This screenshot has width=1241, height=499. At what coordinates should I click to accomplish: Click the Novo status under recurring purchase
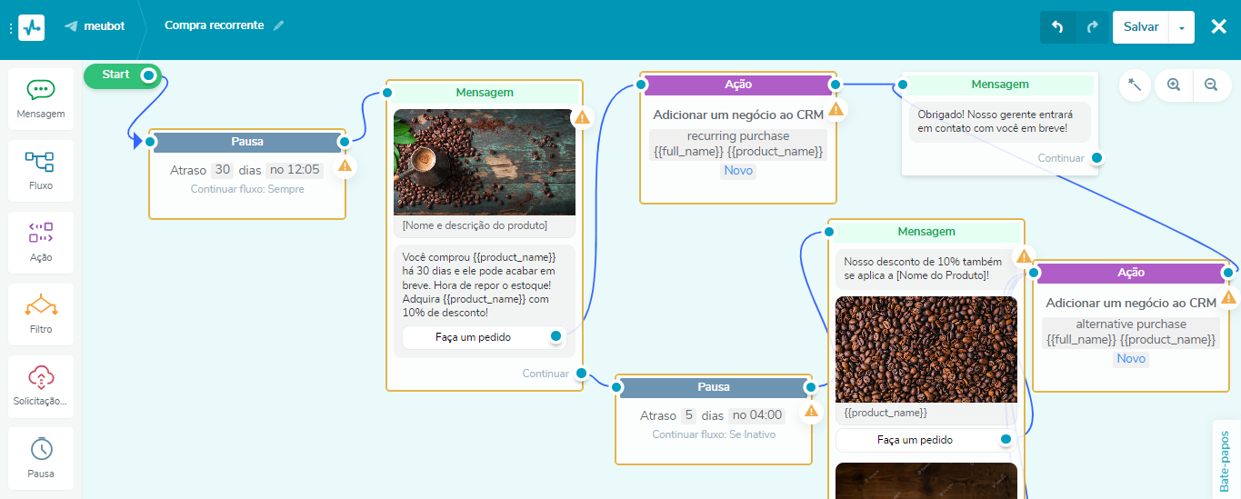738,170
